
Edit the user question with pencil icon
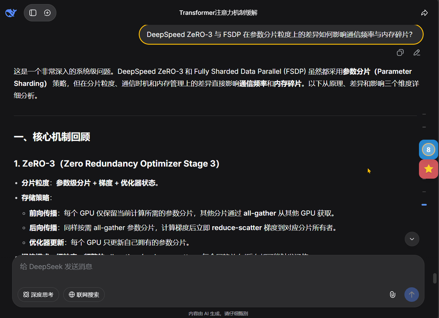tap(417, 52)
